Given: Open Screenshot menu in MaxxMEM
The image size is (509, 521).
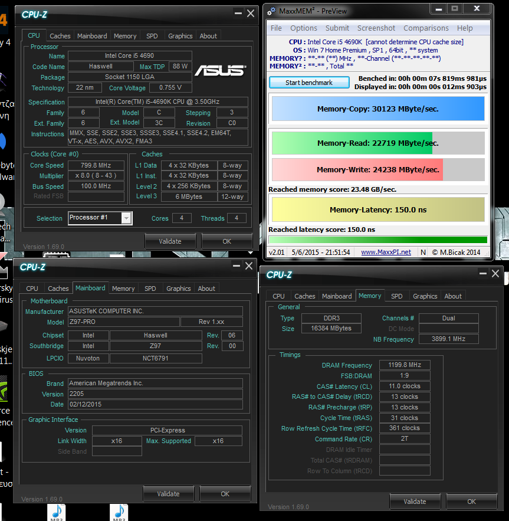Looking at the screenshot, I should [376, 28].
